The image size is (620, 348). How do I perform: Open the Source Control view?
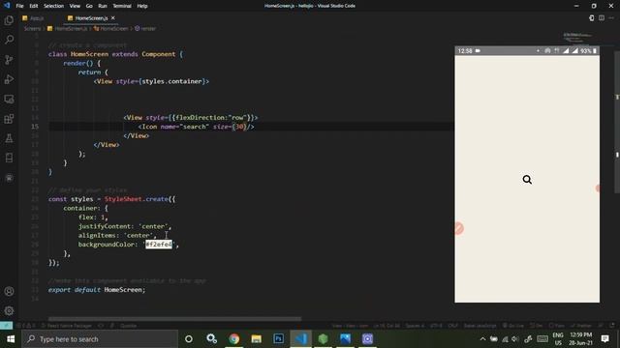pos(9,60)
